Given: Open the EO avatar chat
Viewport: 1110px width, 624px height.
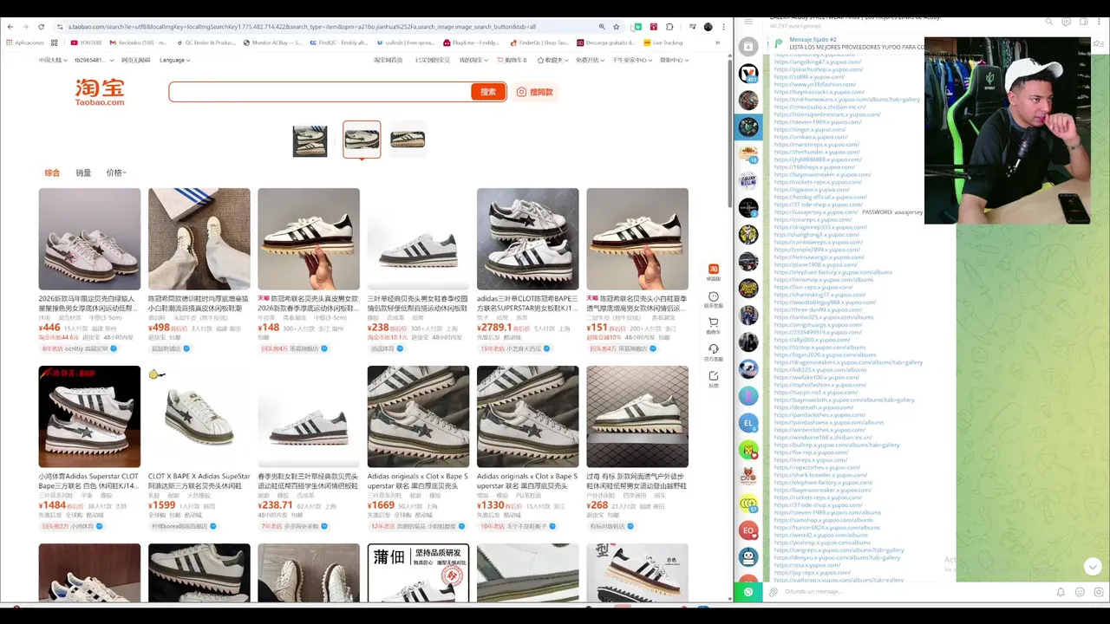Looking at the screenshot, I should point(748,530).
